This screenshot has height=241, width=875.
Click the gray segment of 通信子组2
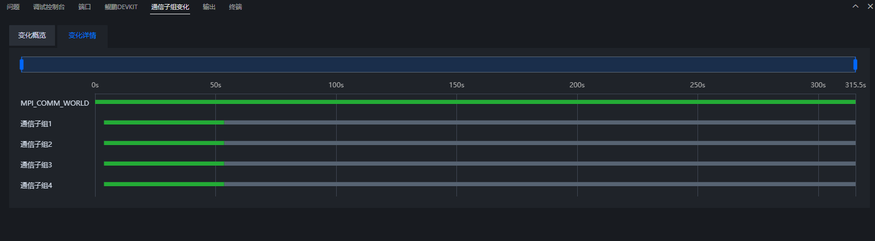pos(539,143)
